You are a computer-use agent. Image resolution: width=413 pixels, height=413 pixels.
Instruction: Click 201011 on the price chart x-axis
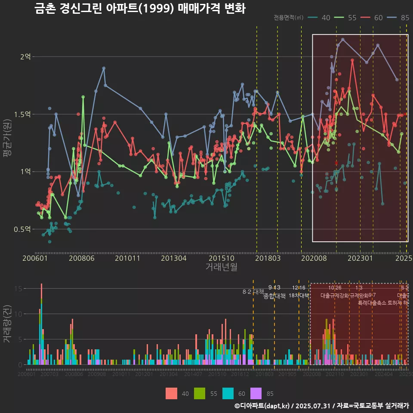click(x=127, y=258)
